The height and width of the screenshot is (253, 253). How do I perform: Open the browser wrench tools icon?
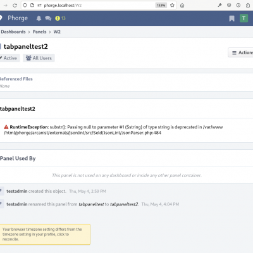[219, 5]
